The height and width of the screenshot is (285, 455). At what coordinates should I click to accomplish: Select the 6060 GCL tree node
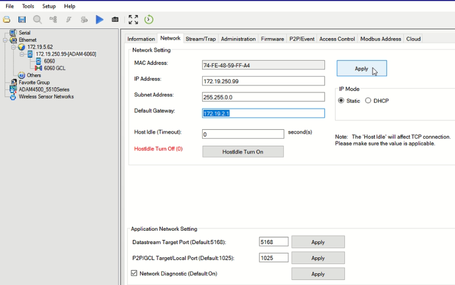click(x=54, y=68)
